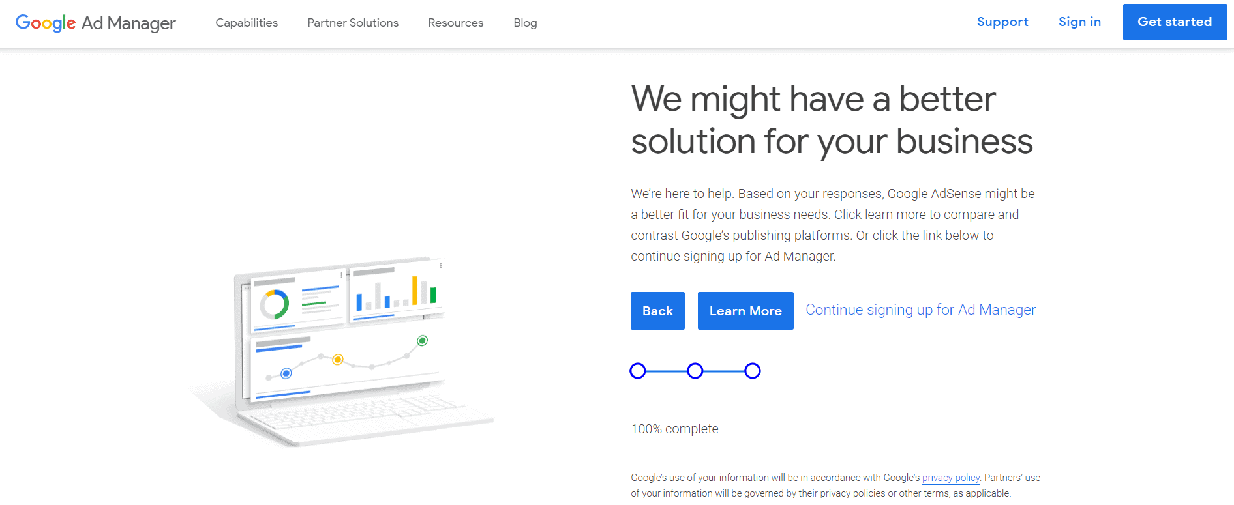Continue signing up for Ad Manager
Viewport: 1234px width, 505px height.
[920, 310]
